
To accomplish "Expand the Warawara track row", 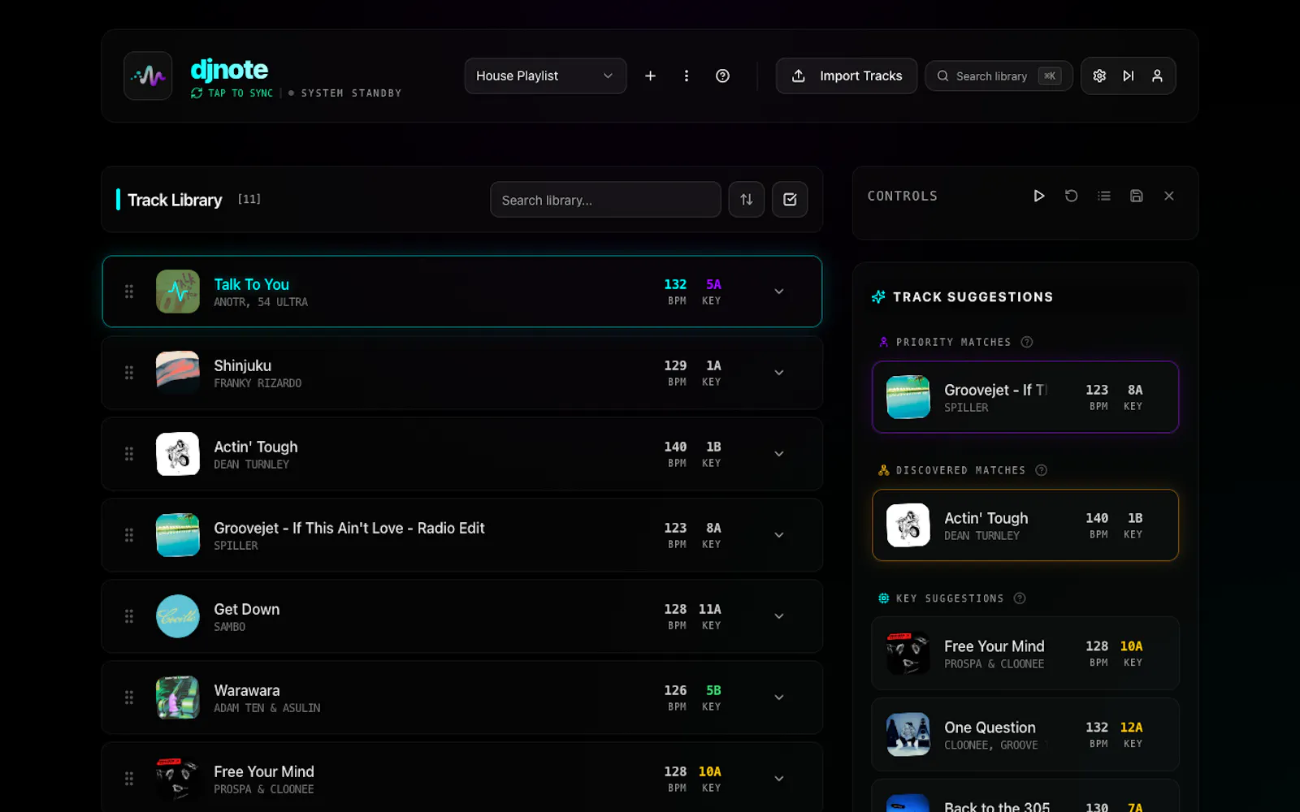I will tap(778, 698).
